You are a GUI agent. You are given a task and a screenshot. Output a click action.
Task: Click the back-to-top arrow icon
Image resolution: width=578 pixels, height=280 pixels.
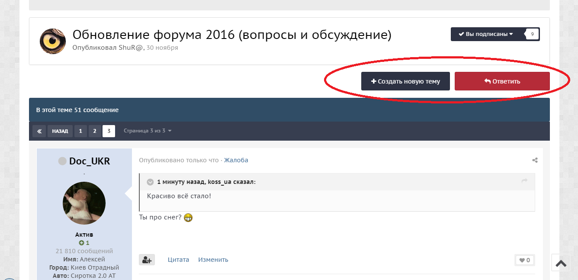coord(561,263)
